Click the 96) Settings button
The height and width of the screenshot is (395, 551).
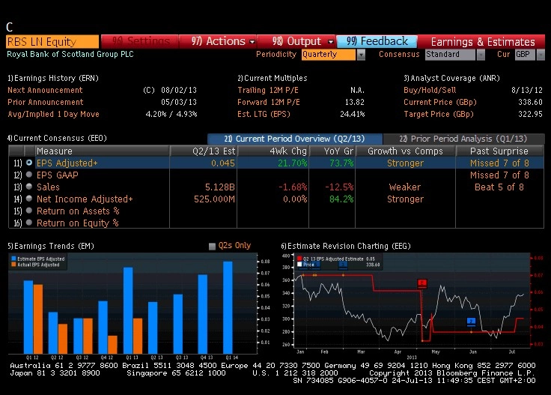tap(140, 41)
